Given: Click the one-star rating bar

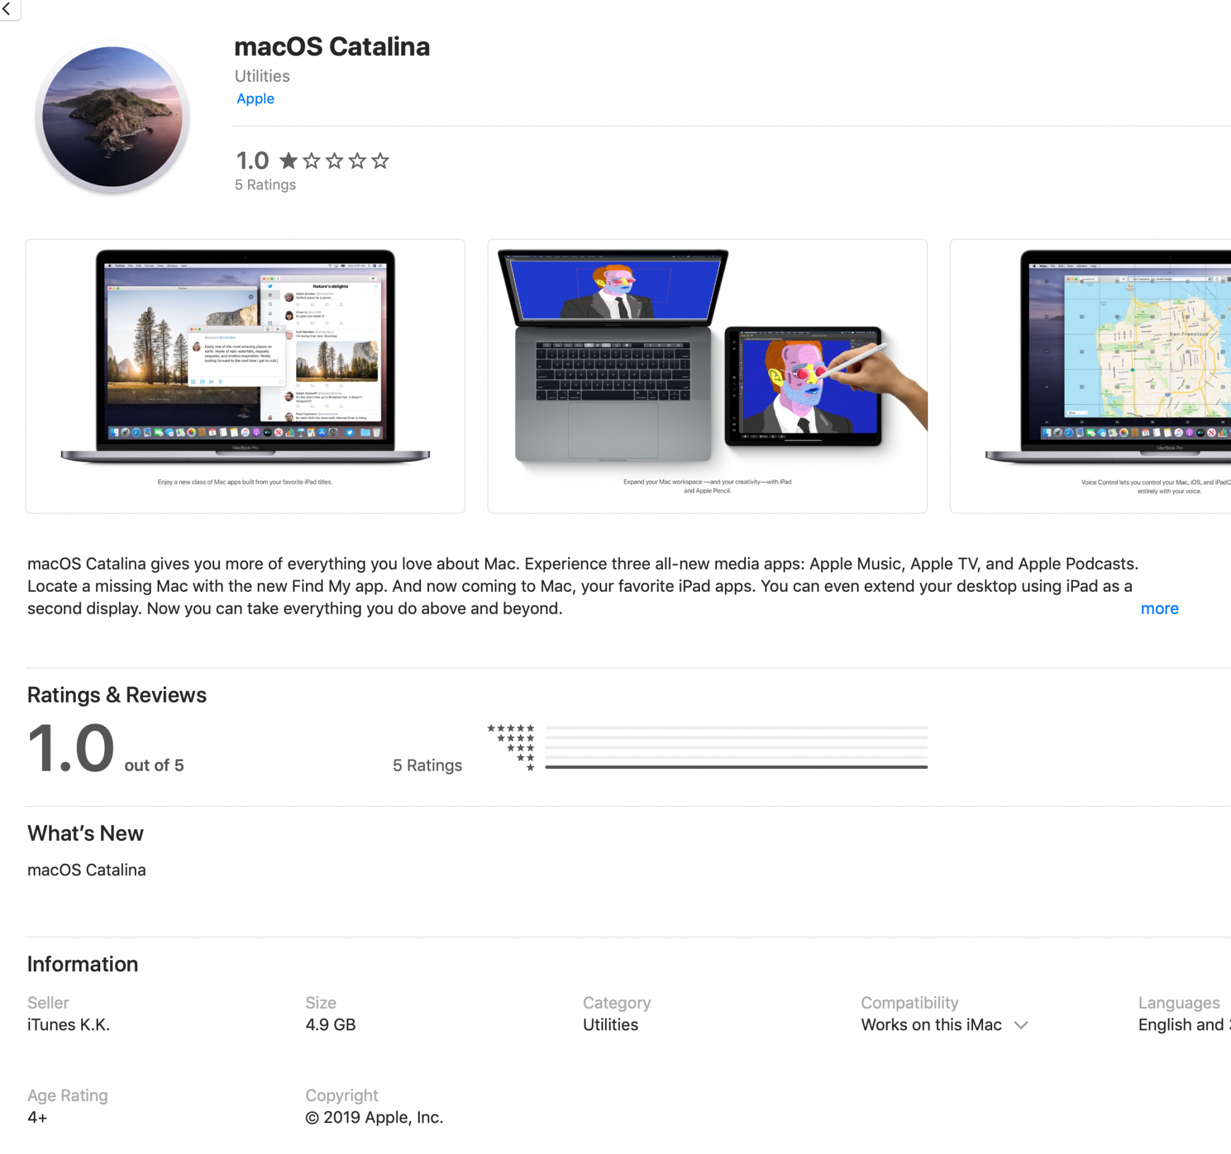Looking at the screenshot, I should click(736, 767).
